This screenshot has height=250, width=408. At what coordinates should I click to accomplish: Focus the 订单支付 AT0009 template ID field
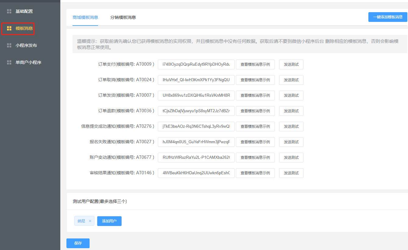coord(196,64)
